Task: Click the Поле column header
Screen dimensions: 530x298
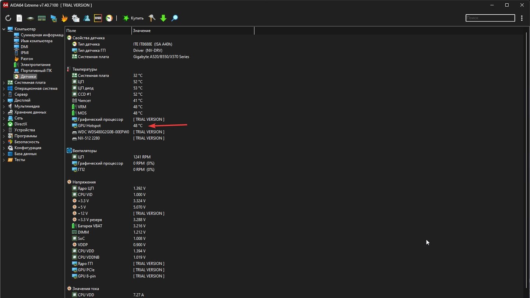Action: click(98, 31)
